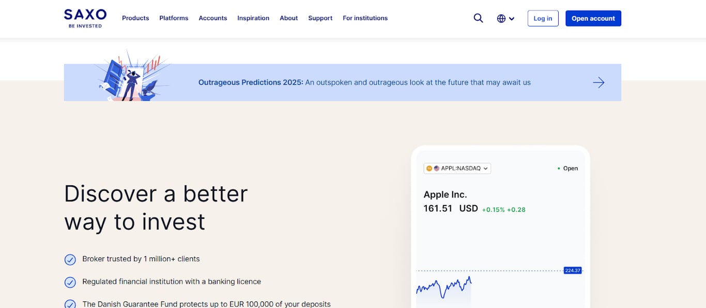706x308 pixels.
Task: Open the Support menu
Action: tap(320, 18)
